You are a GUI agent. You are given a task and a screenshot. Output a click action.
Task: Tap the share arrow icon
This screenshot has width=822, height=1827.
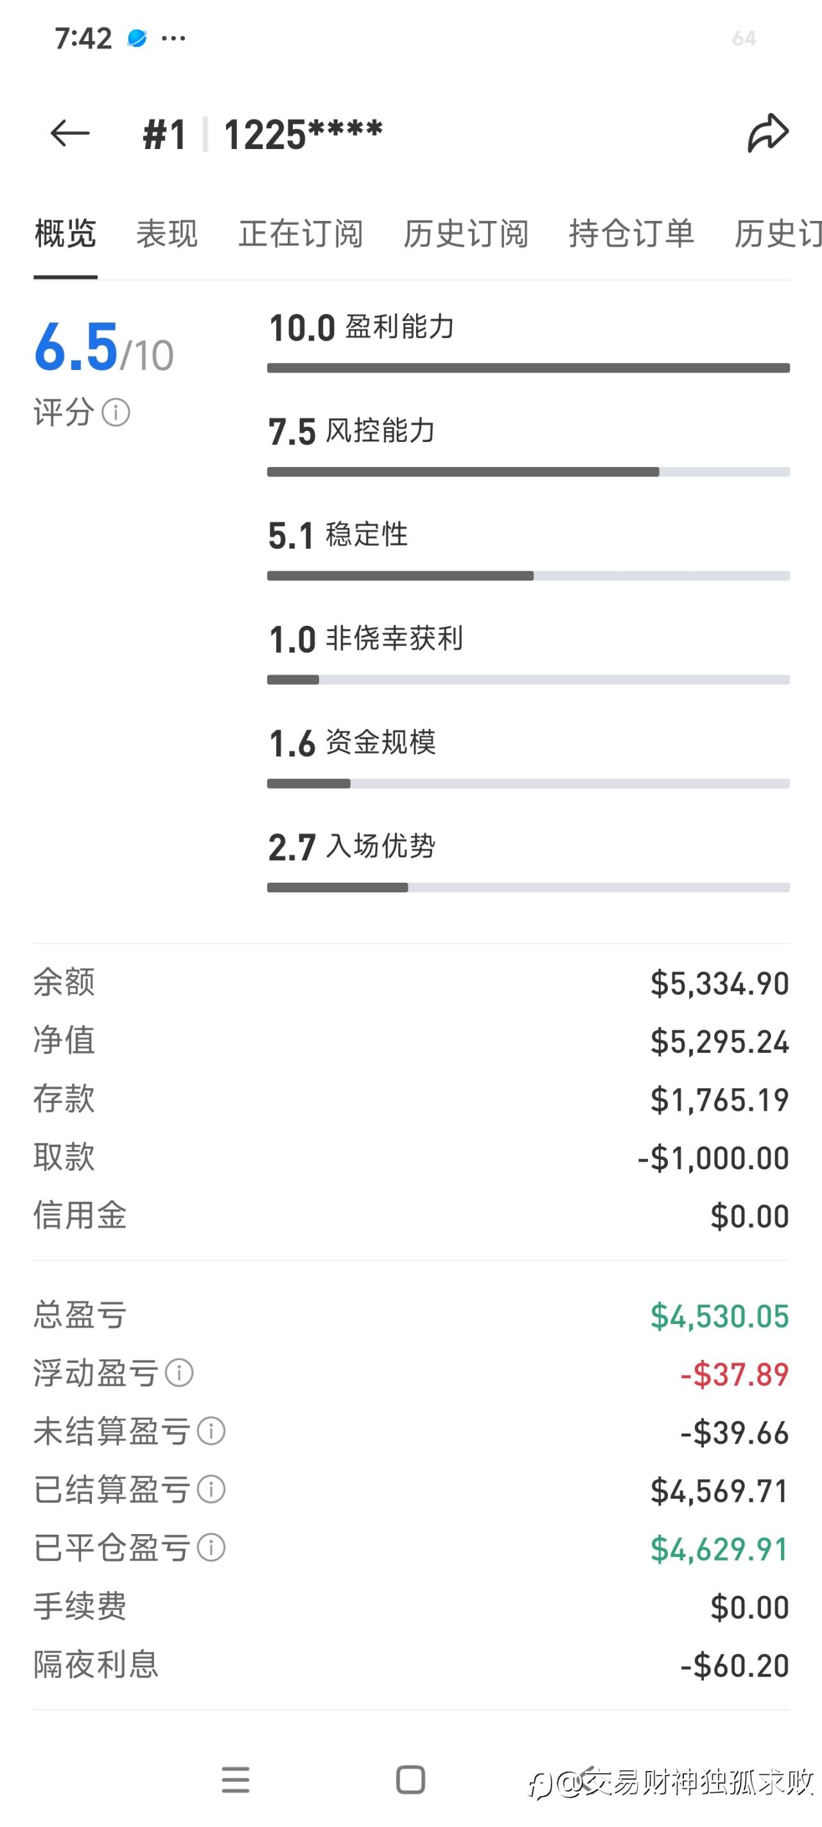[767, 132]
